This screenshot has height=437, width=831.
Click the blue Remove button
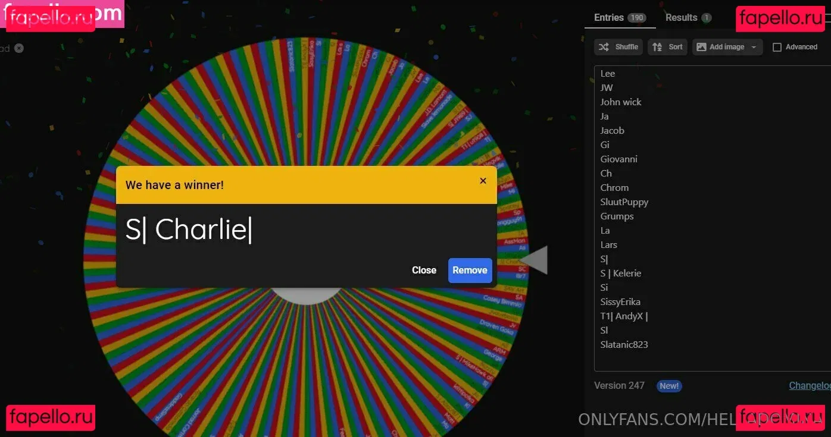(x=470, y=270)
